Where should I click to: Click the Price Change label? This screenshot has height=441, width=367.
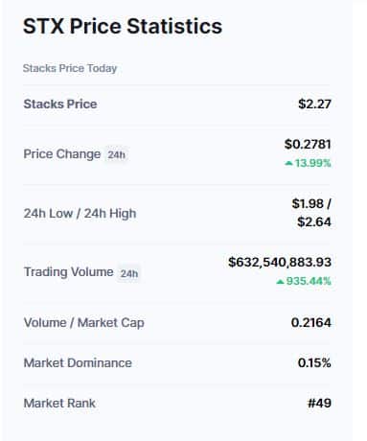click(62, 154)
